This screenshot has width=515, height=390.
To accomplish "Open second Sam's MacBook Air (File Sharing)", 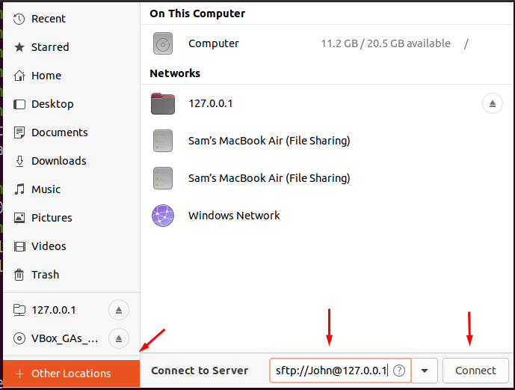I will pos(327,178).
